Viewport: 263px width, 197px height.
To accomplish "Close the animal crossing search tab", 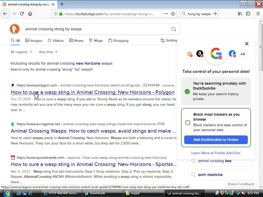I will (53, 4).
